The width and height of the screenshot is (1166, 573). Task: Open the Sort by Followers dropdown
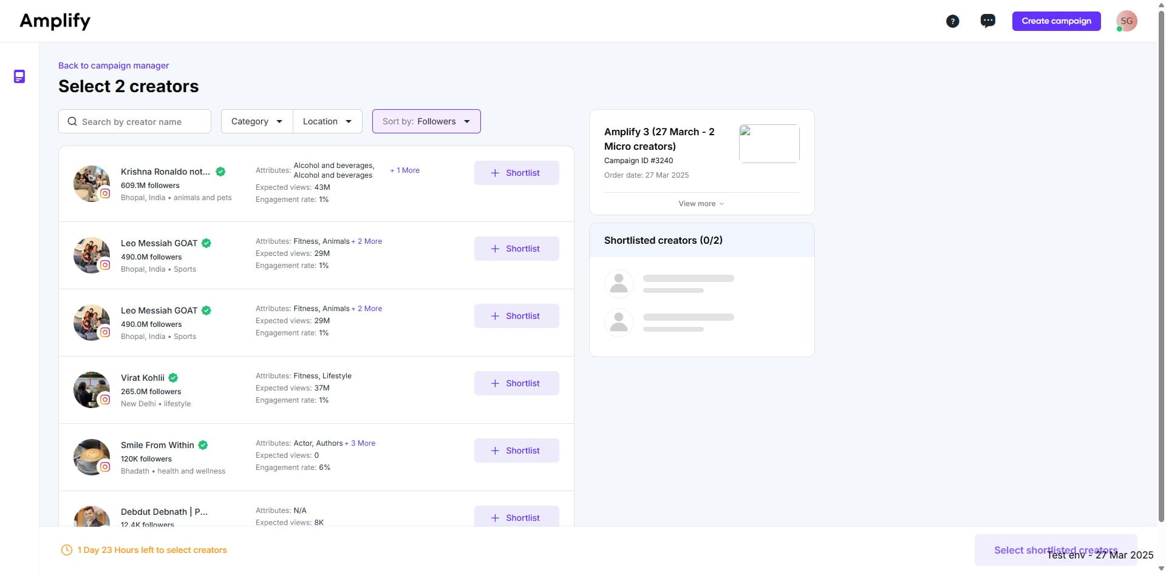(426, 121)
